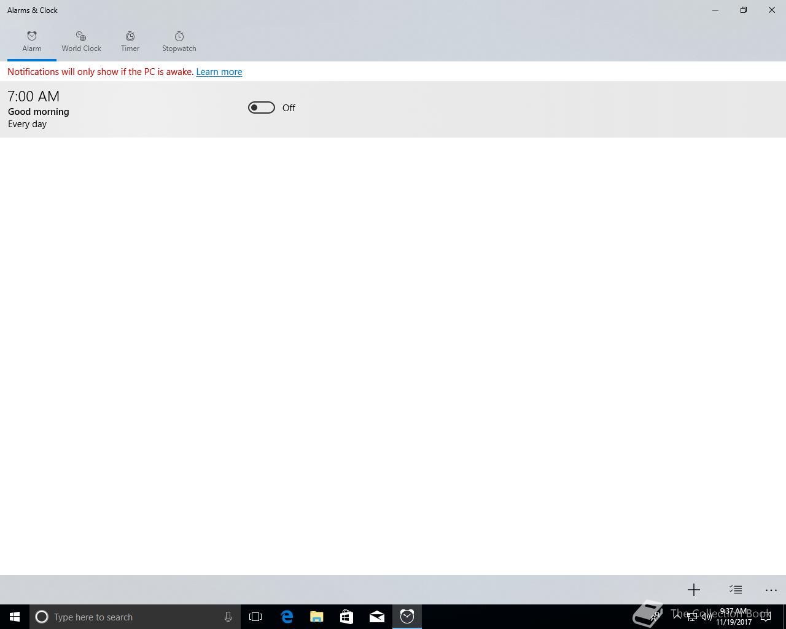Restore down the Alarms & Clock window

[744, 10]
